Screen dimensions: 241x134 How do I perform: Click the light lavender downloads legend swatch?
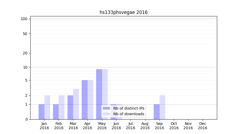click(106, 114)
